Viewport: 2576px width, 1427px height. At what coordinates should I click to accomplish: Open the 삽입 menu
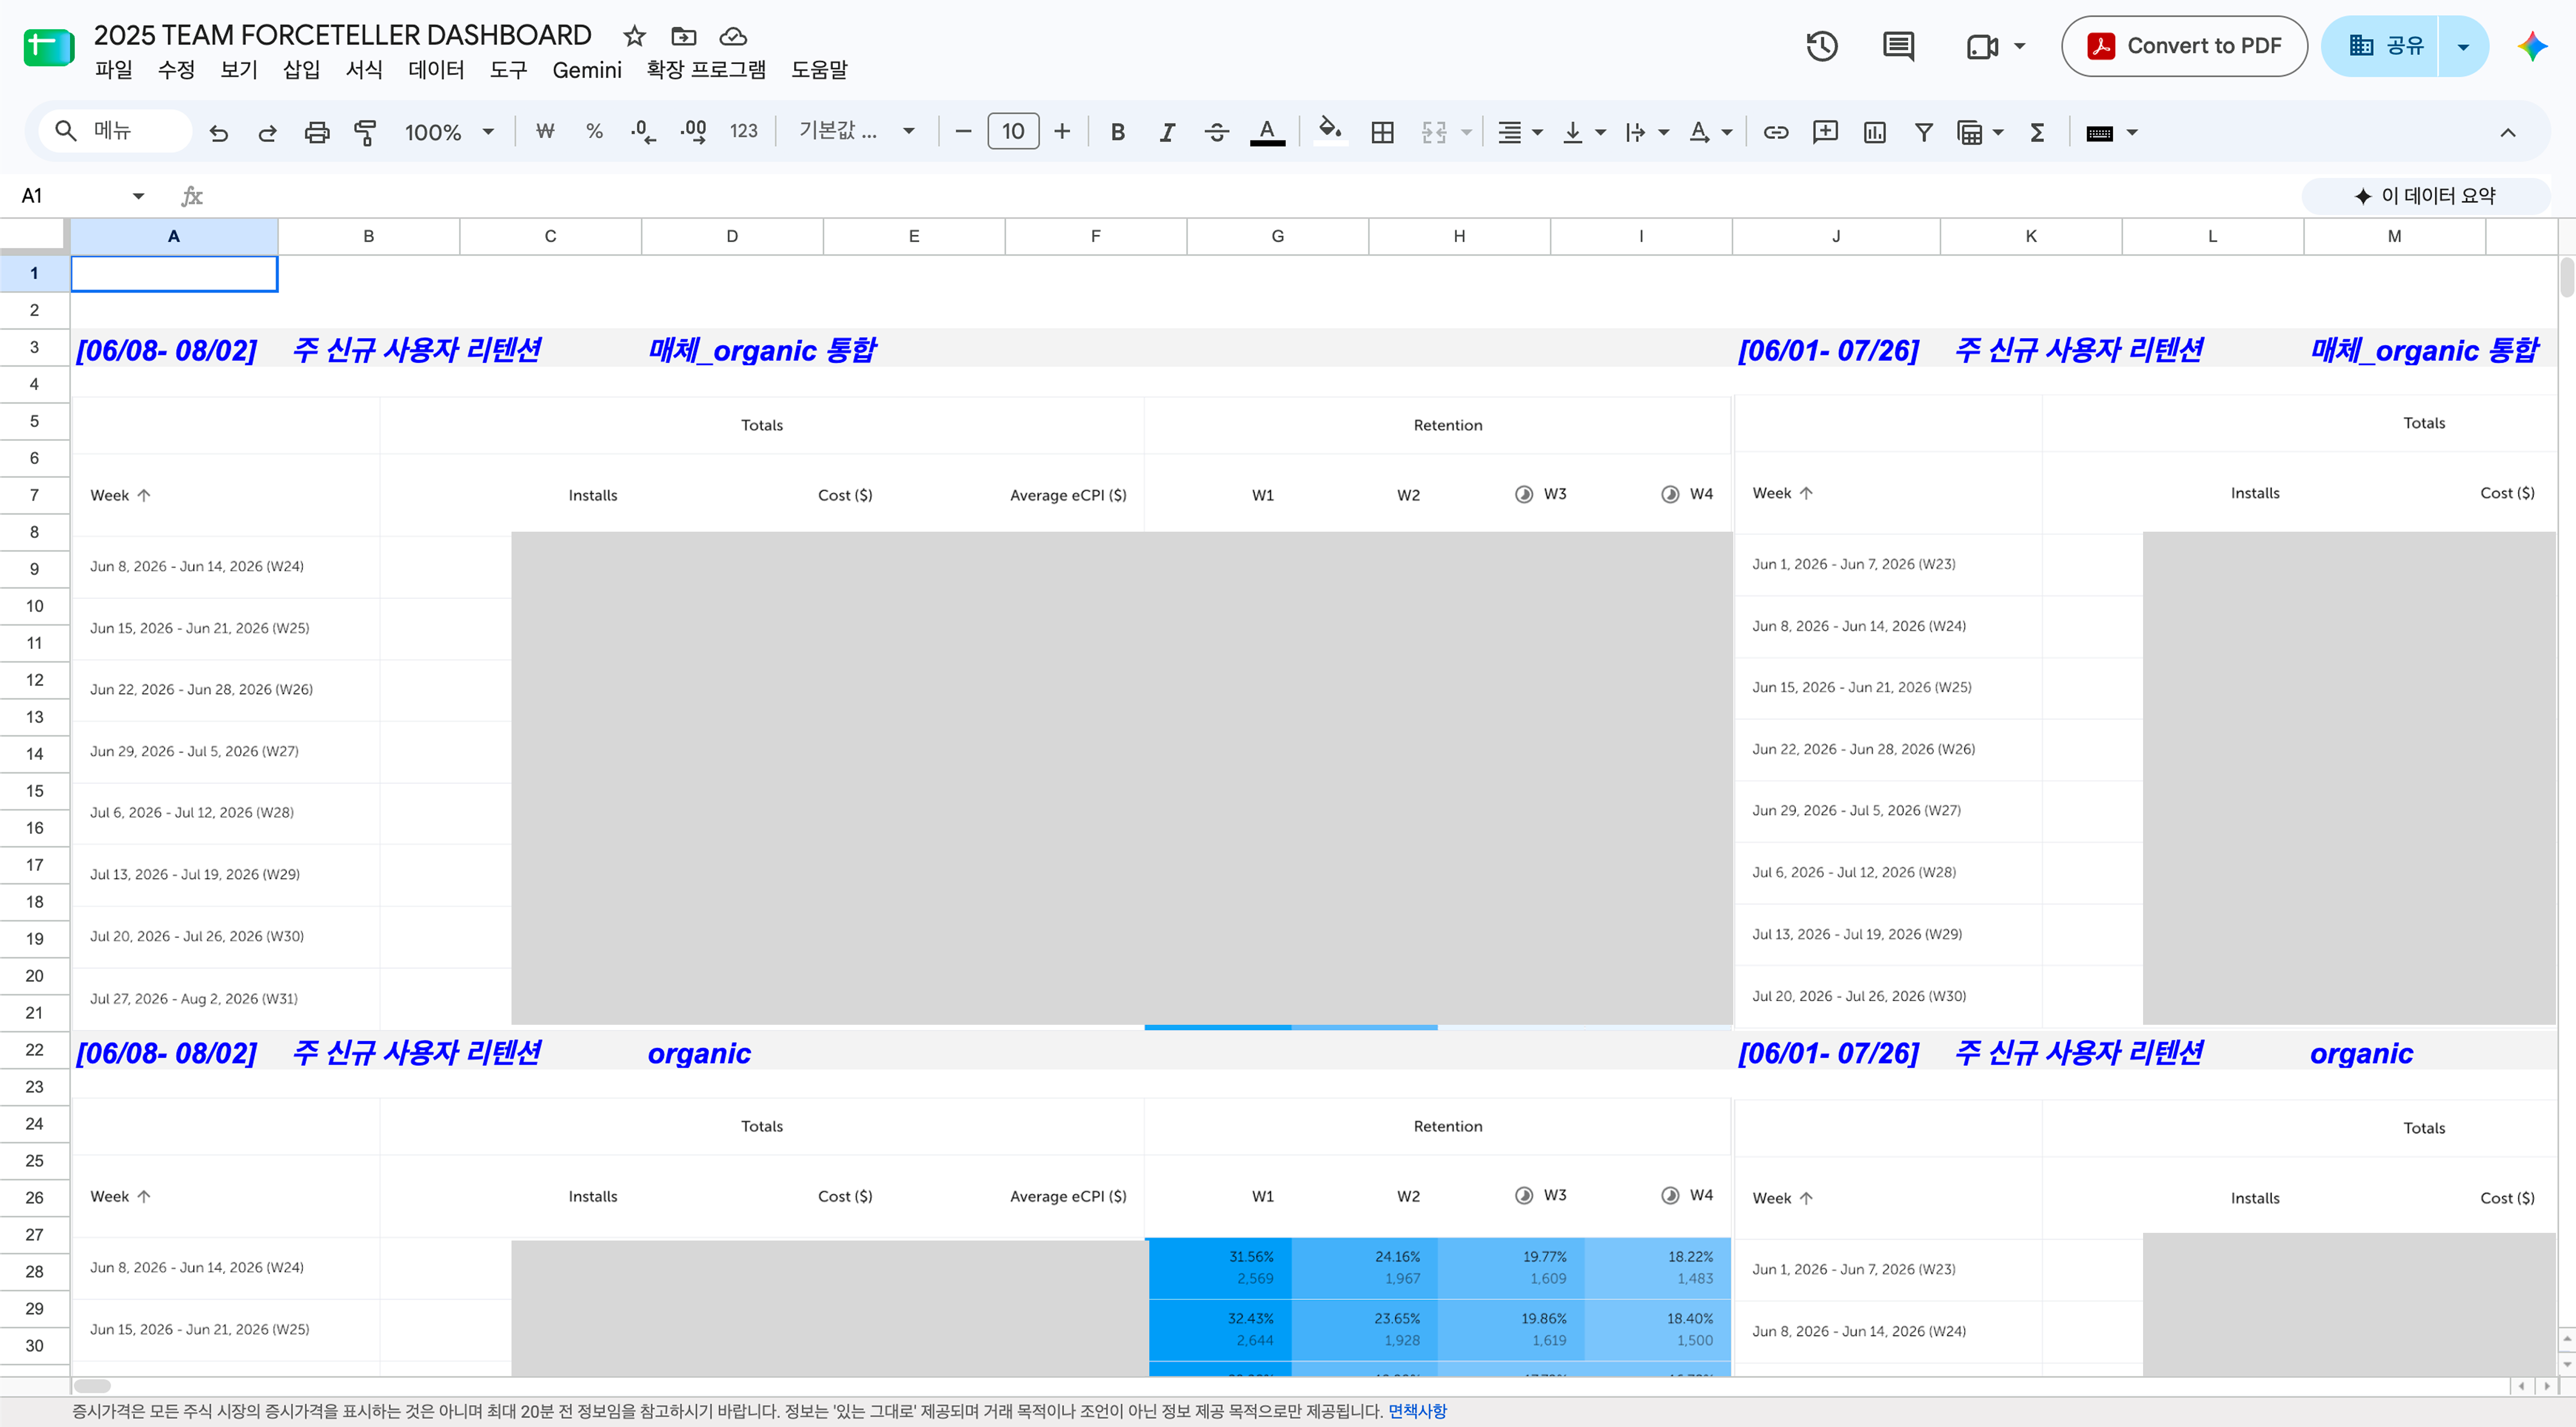(301, 69)
